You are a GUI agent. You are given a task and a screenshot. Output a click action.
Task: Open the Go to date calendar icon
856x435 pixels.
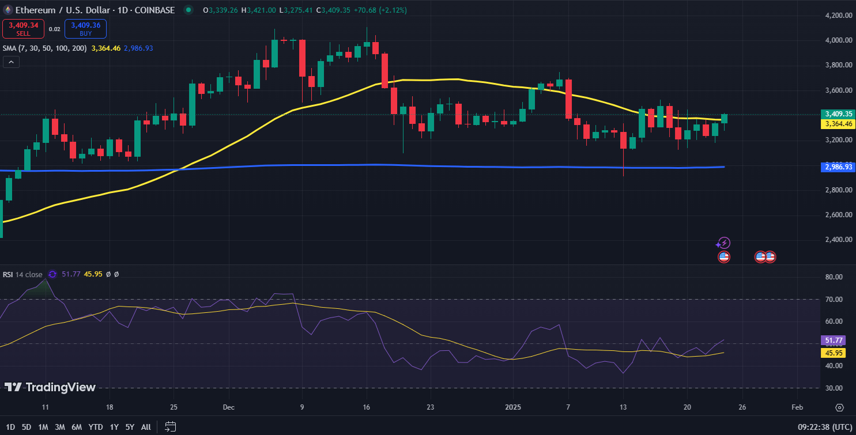pos(171,427)
